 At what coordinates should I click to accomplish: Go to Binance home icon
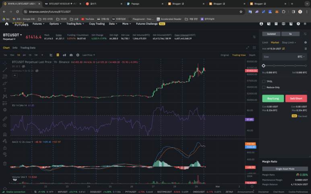(x=6, y=24)
